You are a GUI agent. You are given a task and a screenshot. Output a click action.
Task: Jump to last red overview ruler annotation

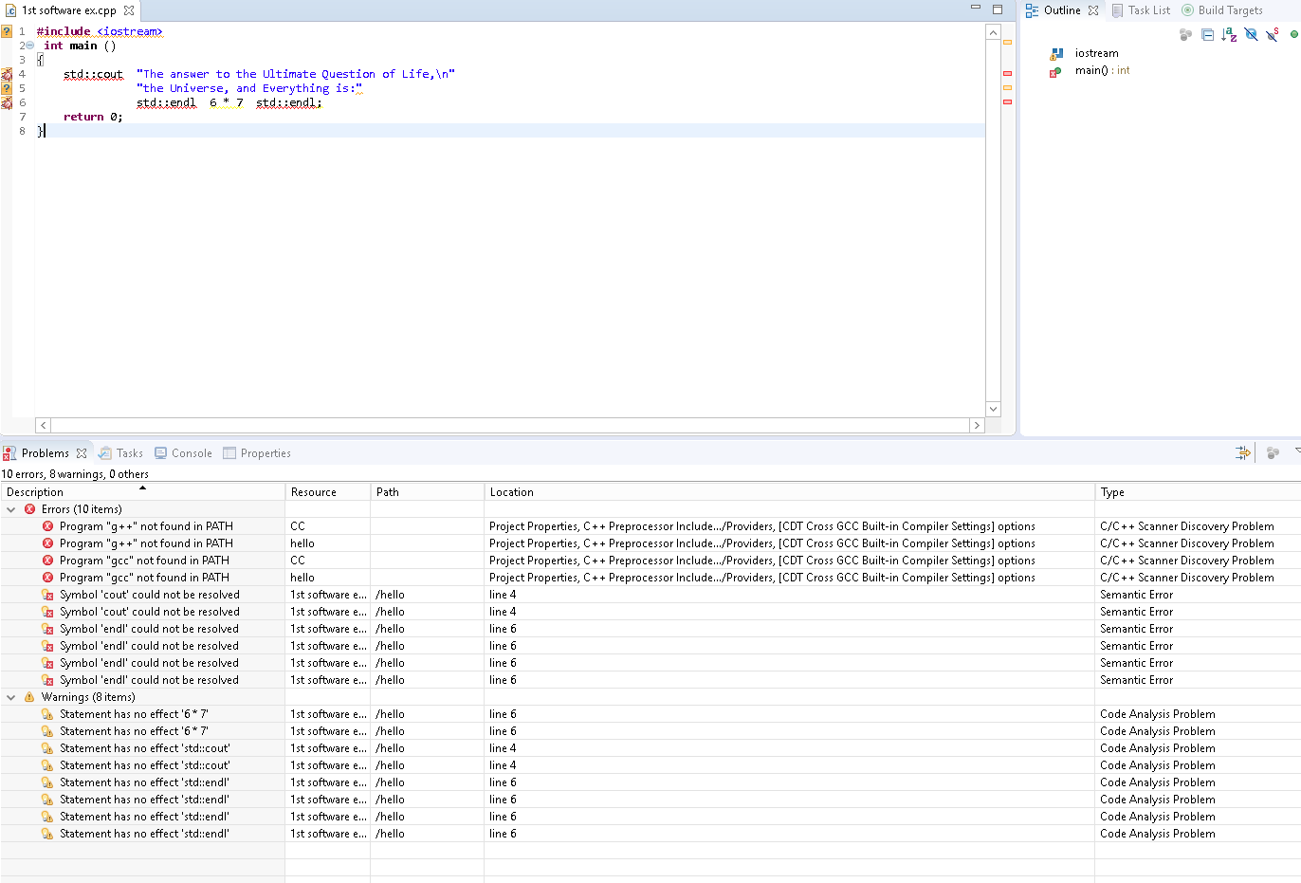coord(1007,101)
